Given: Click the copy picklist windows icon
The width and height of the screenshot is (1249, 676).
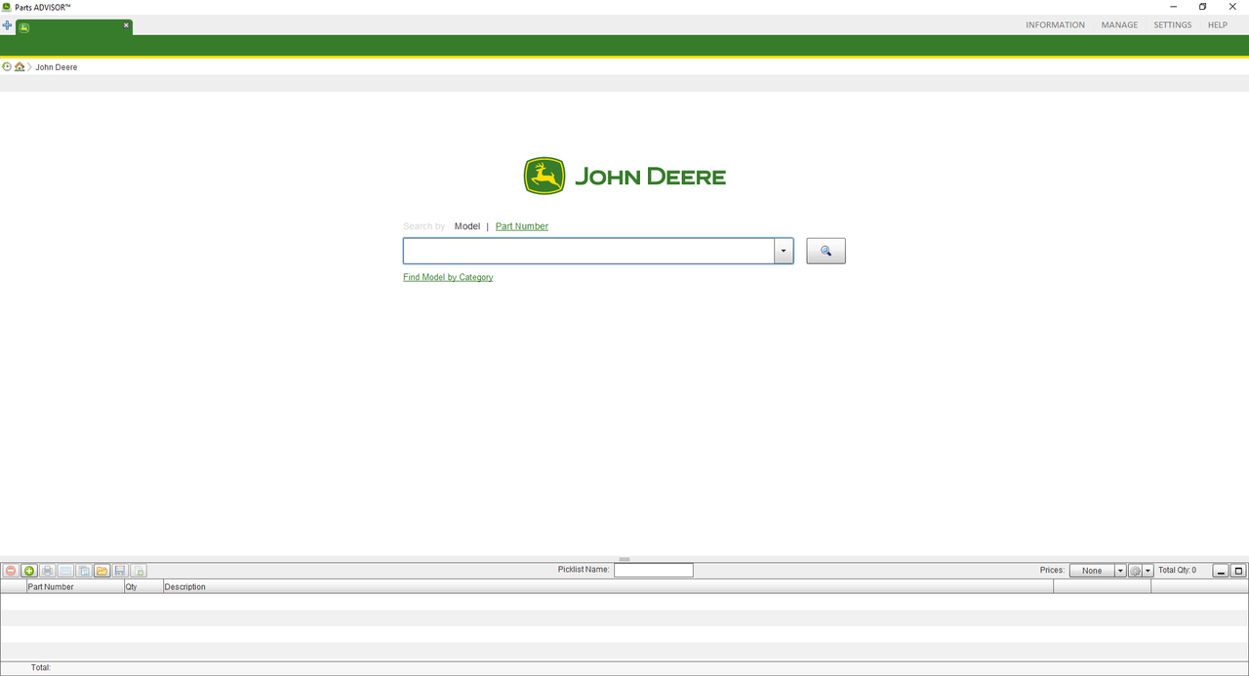Looking at the screenshot, I should click(84, 571).
